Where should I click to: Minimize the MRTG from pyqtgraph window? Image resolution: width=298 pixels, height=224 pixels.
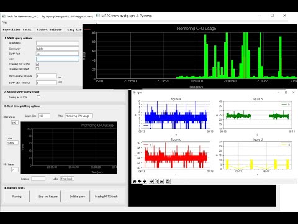pyautogui.click(x=260, y=16)
